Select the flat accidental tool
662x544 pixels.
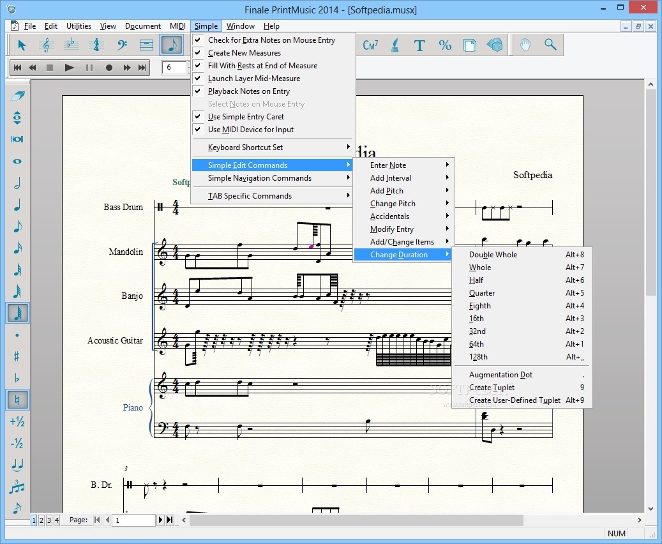click(x=17, y=378)
